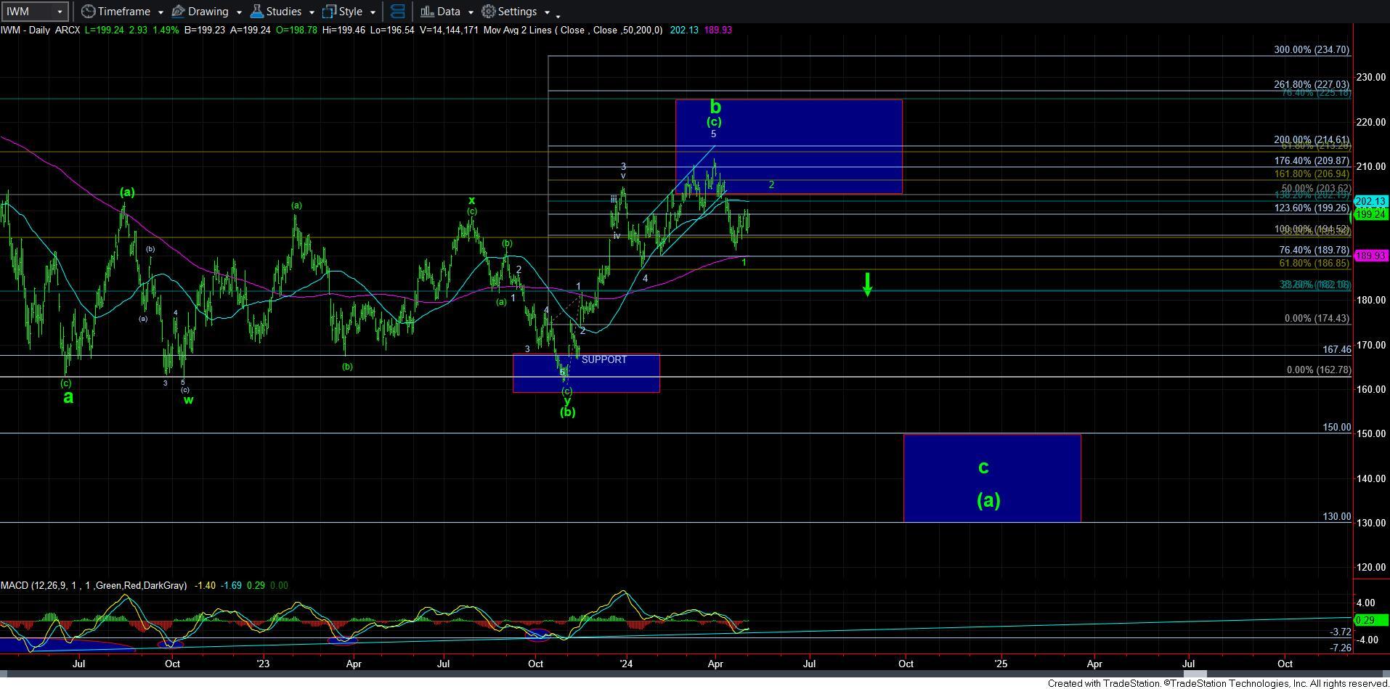Image resolution: width=1390 pixels, height=689 pixels.
Task: Click the 261.80% (227.03) Fibonacci label
Action: pyautogui.click(x=1311, y=85)
